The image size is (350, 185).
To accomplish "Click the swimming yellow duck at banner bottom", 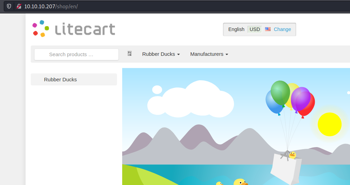I will (240, 182).
